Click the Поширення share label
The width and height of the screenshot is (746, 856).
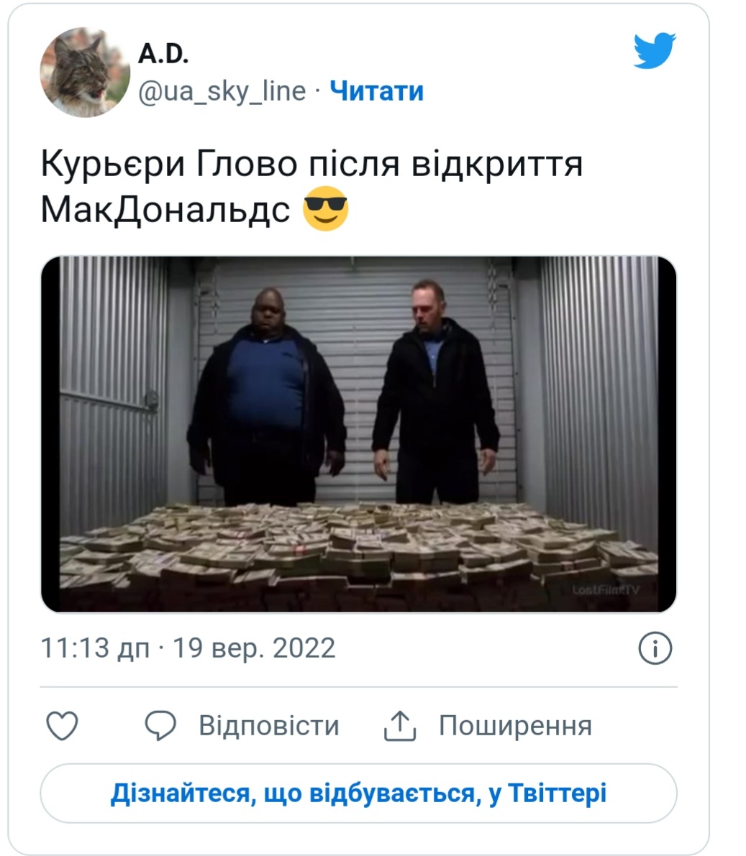tap(515, 725)
